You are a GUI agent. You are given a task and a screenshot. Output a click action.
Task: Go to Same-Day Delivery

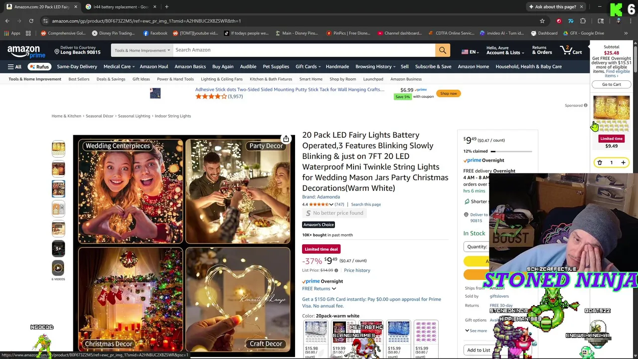[x=77, y=67]
